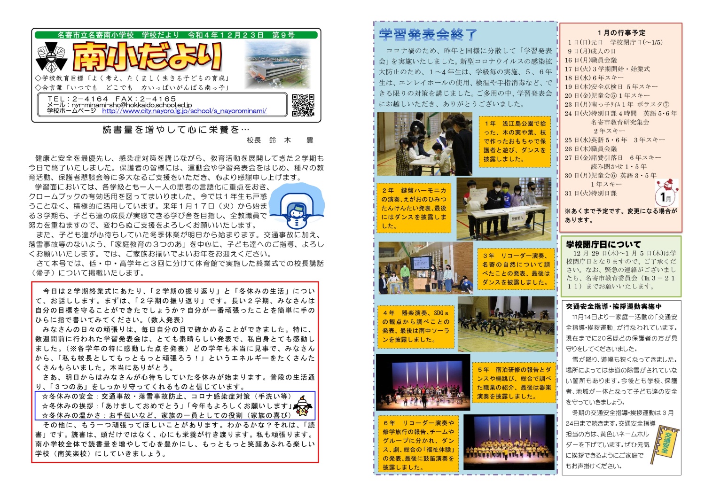Screen dimensions: 705x498
Task: Open the 2年 photo of masked children
Action: pyautogui.click(x=503, y=209)
